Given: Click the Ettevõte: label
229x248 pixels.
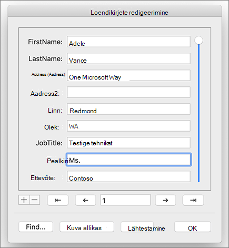Looking at the screenshot, I should (43, 178).
